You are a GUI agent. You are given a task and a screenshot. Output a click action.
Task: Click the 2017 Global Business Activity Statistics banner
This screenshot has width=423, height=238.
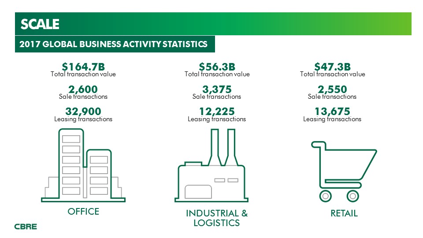114,44
